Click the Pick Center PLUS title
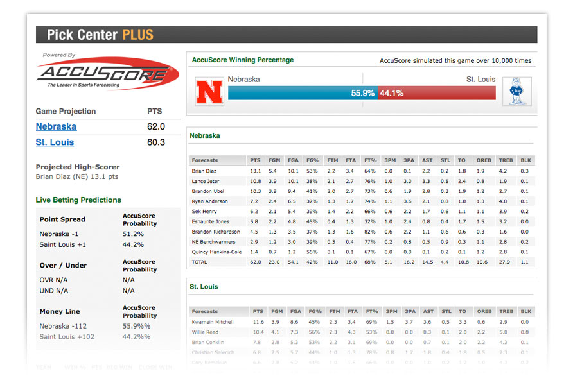The height and width of the screenshot is (385, 573). click(x=100, y=35)
